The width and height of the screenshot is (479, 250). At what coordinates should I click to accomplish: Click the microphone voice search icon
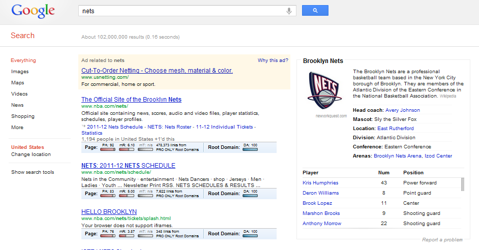[289, 11]
